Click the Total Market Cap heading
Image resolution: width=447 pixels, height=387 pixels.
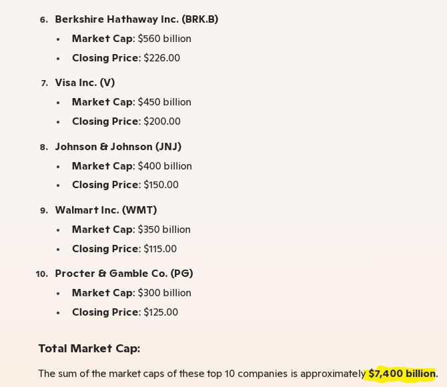[89, 348]
